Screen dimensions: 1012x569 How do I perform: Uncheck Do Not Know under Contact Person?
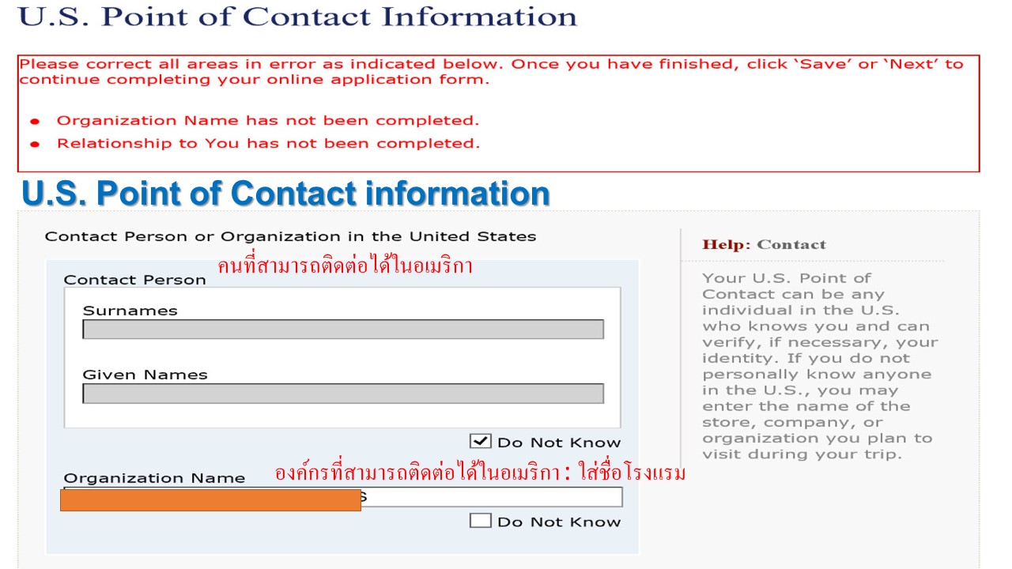(480, 442)
